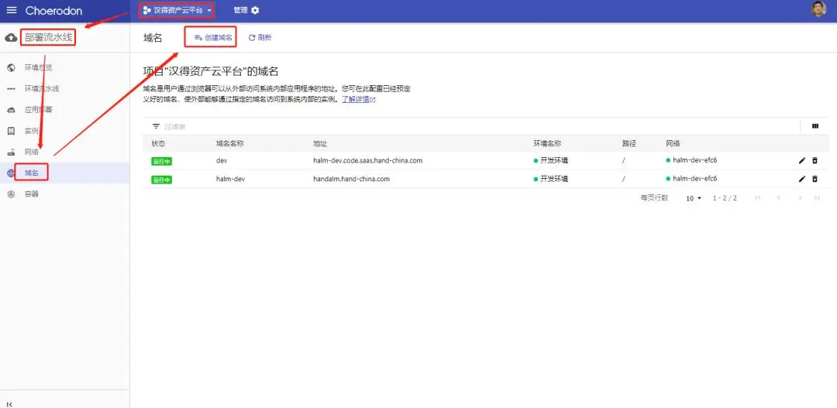Image resolution: width=837 pixels, height=408 pixels.
Task: Click the 实例 sidebar icon
Action: 11,131
